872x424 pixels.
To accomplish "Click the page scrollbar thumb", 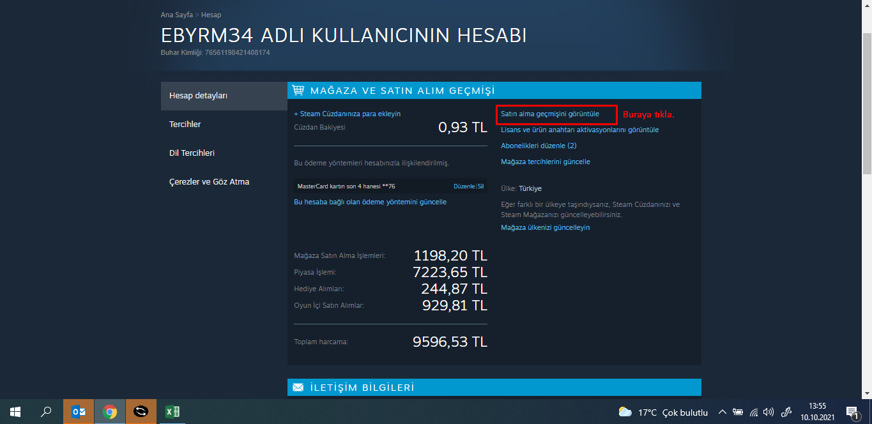I will 867,102.
